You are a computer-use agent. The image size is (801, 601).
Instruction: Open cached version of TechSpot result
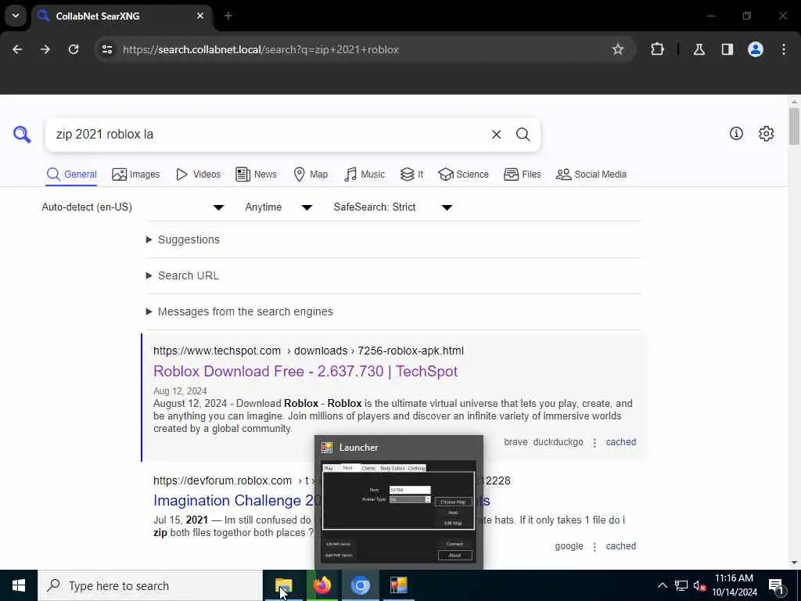click(620, 442)
